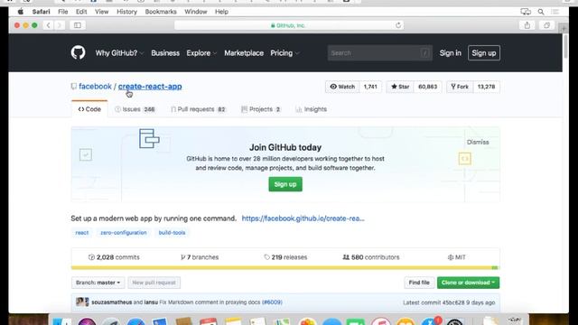Expand Why GitHub? dropdown
The width and height of the screenshot is (578, 325).
pos(119,53)
